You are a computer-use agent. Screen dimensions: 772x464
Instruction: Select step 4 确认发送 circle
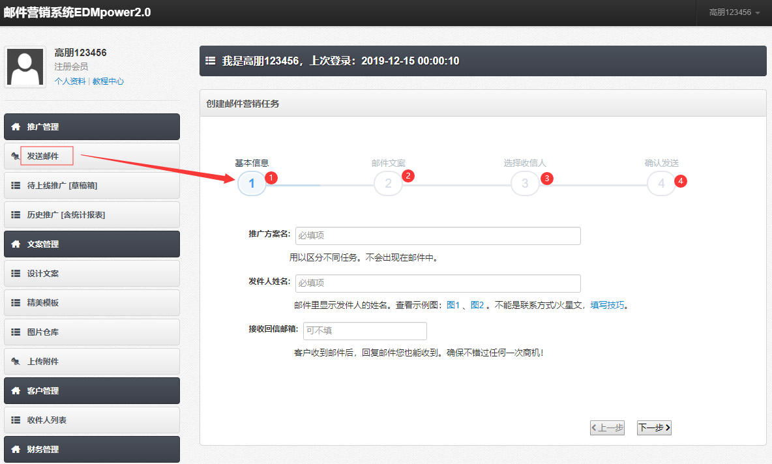[x=661, y=184]
